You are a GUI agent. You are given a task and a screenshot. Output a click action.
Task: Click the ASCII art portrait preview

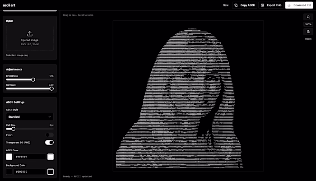[188, 96]
